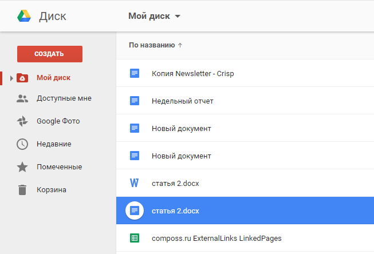Open the Помеченные star icon
Screen dimensions: 374x254
(x=22, y=167)
